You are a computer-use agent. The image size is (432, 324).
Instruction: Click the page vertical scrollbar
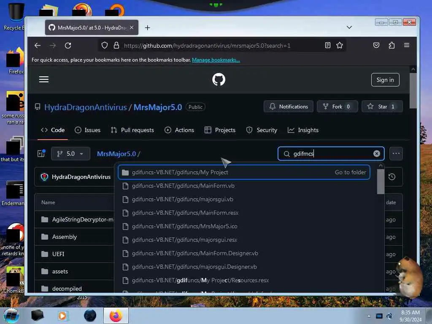point(413,91)
